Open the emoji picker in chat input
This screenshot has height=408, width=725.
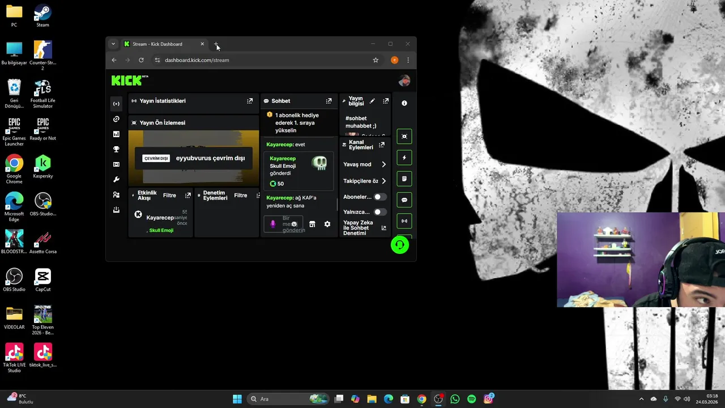tap(294, 224)
